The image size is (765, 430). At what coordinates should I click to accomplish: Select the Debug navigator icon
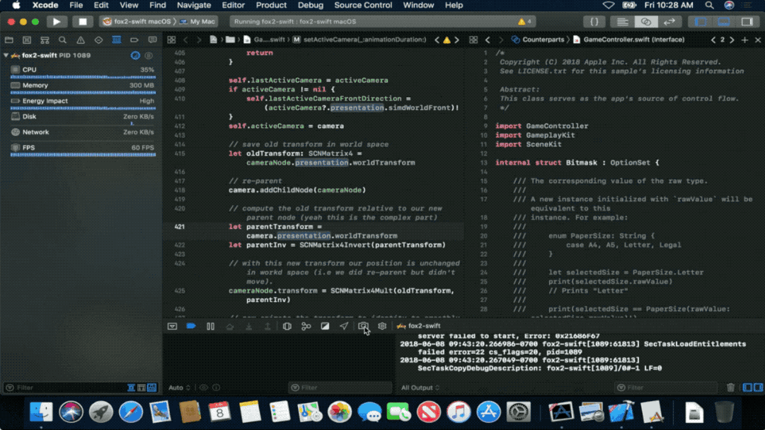pyautogui.click(x=116, y=40)
